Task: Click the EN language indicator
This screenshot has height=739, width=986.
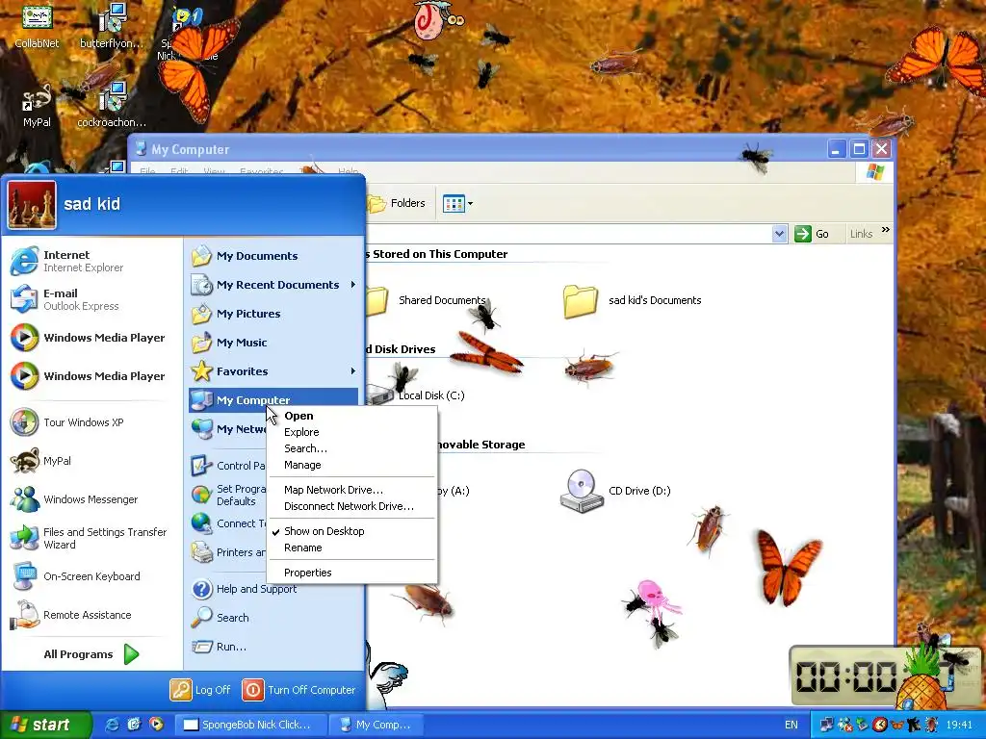Action: click(791, 725)
